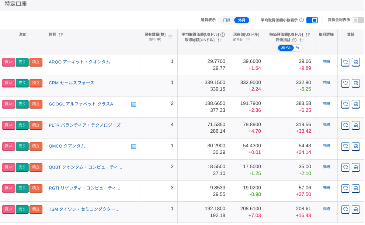Open QUBT クオンタム・コンピューティ stock page

click(85, 167)
